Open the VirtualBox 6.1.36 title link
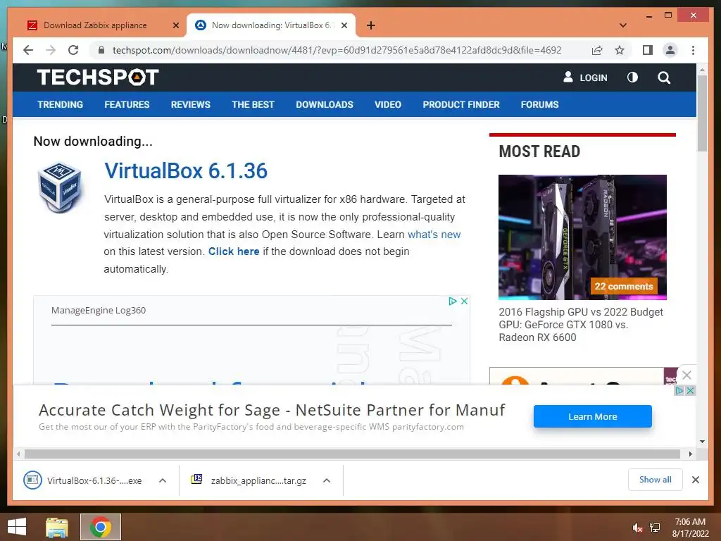 (186, 170)
